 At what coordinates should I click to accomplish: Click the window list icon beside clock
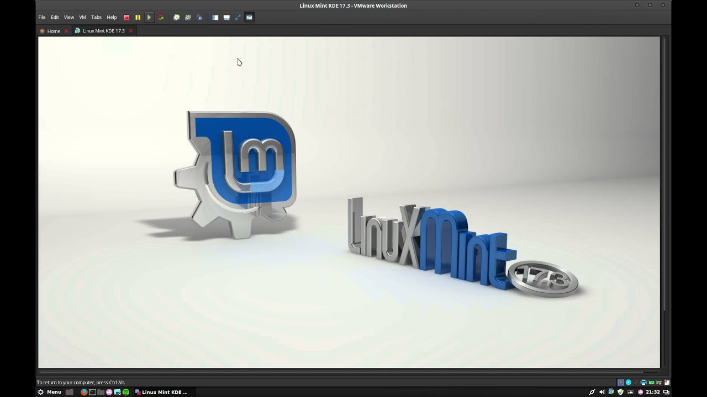(x=666, y=392)
